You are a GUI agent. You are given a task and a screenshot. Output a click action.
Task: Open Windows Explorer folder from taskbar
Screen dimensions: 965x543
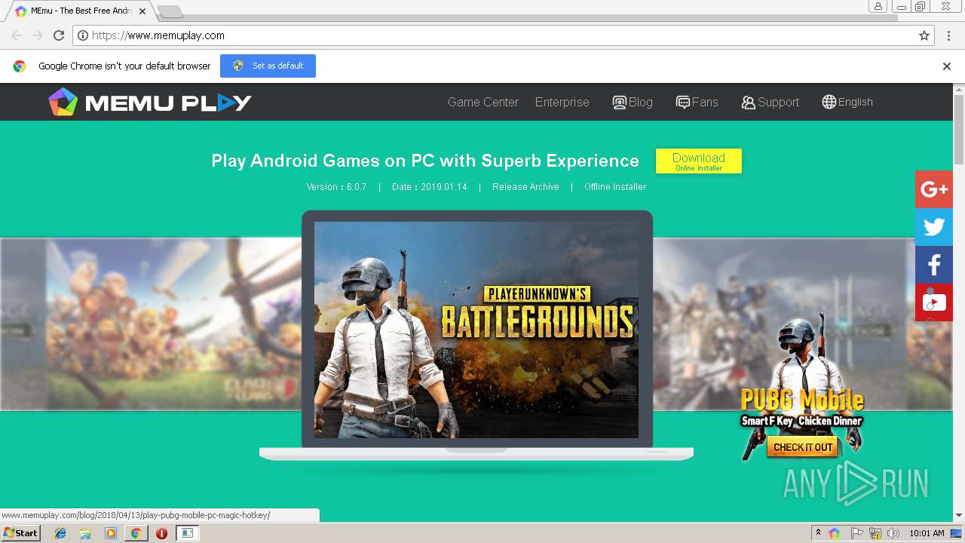[85, 533]
